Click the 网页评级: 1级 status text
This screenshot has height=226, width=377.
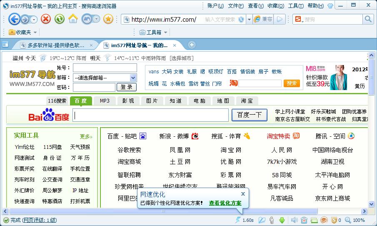(x=40, y=220)
